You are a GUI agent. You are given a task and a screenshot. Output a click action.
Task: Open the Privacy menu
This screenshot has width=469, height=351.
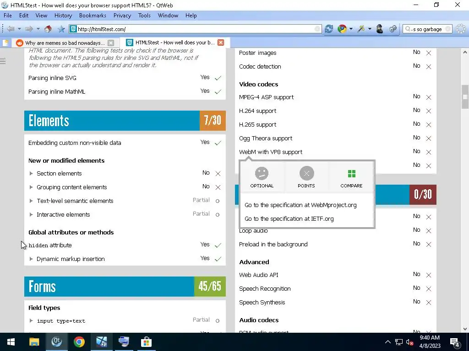[122, 16]
